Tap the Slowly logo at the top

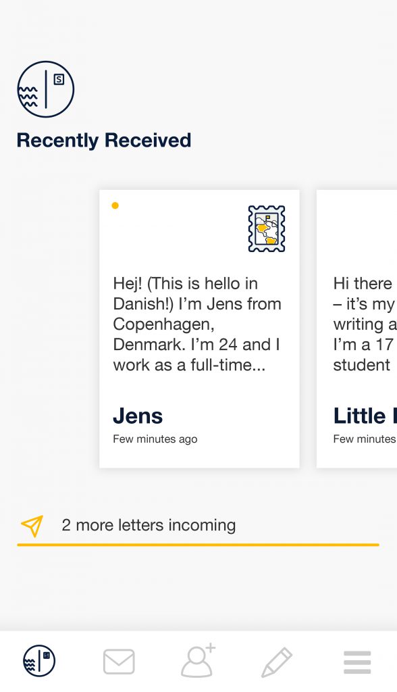coord(45,89)
